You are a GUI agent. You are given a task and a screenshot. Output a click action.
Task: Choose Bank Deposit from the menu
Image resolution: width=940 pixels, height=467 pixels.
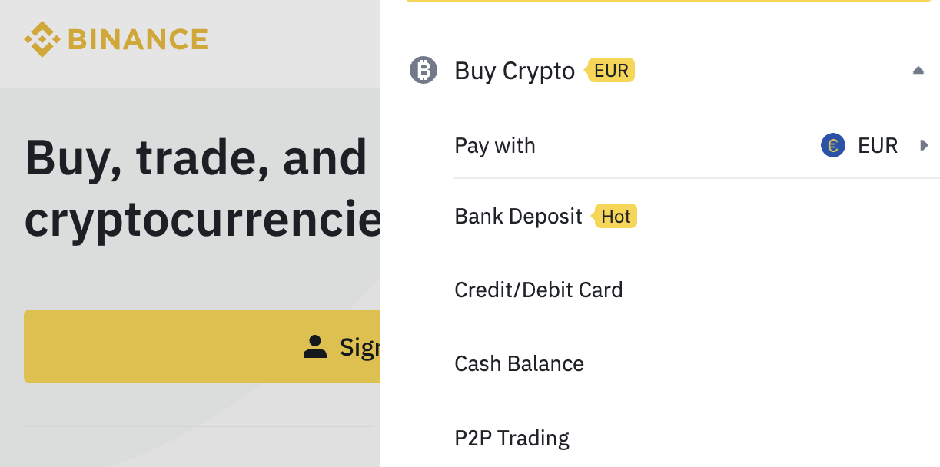coord(519,217)
